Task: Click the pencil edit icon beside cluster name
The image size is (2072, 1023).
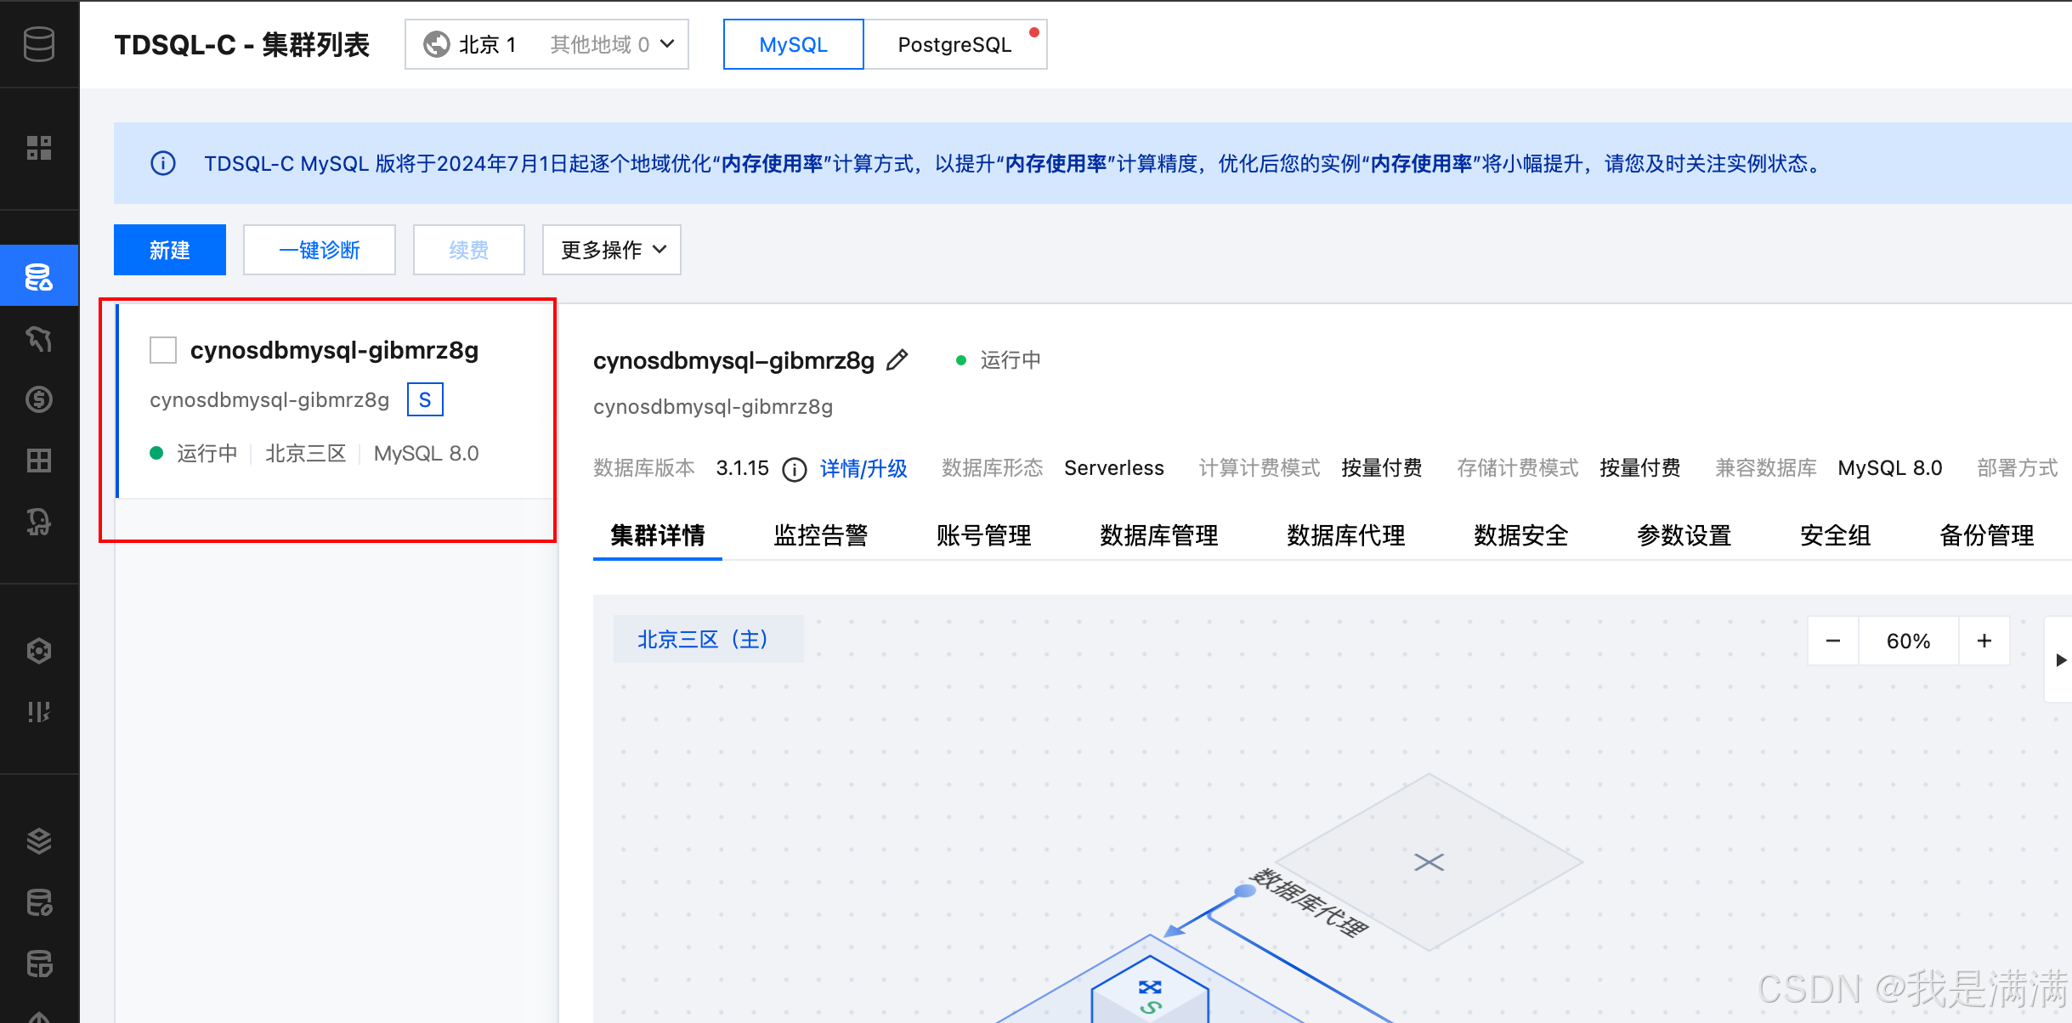Action: point(897,360)
